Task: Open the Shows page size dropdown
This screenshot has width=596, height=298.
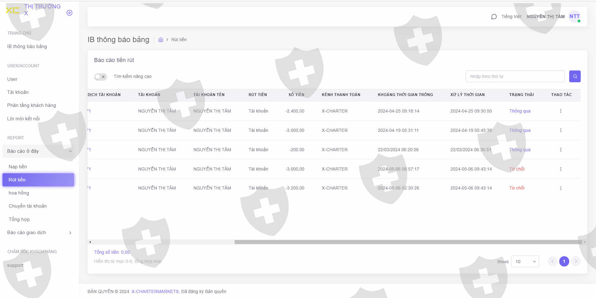Action: point(525,262)
